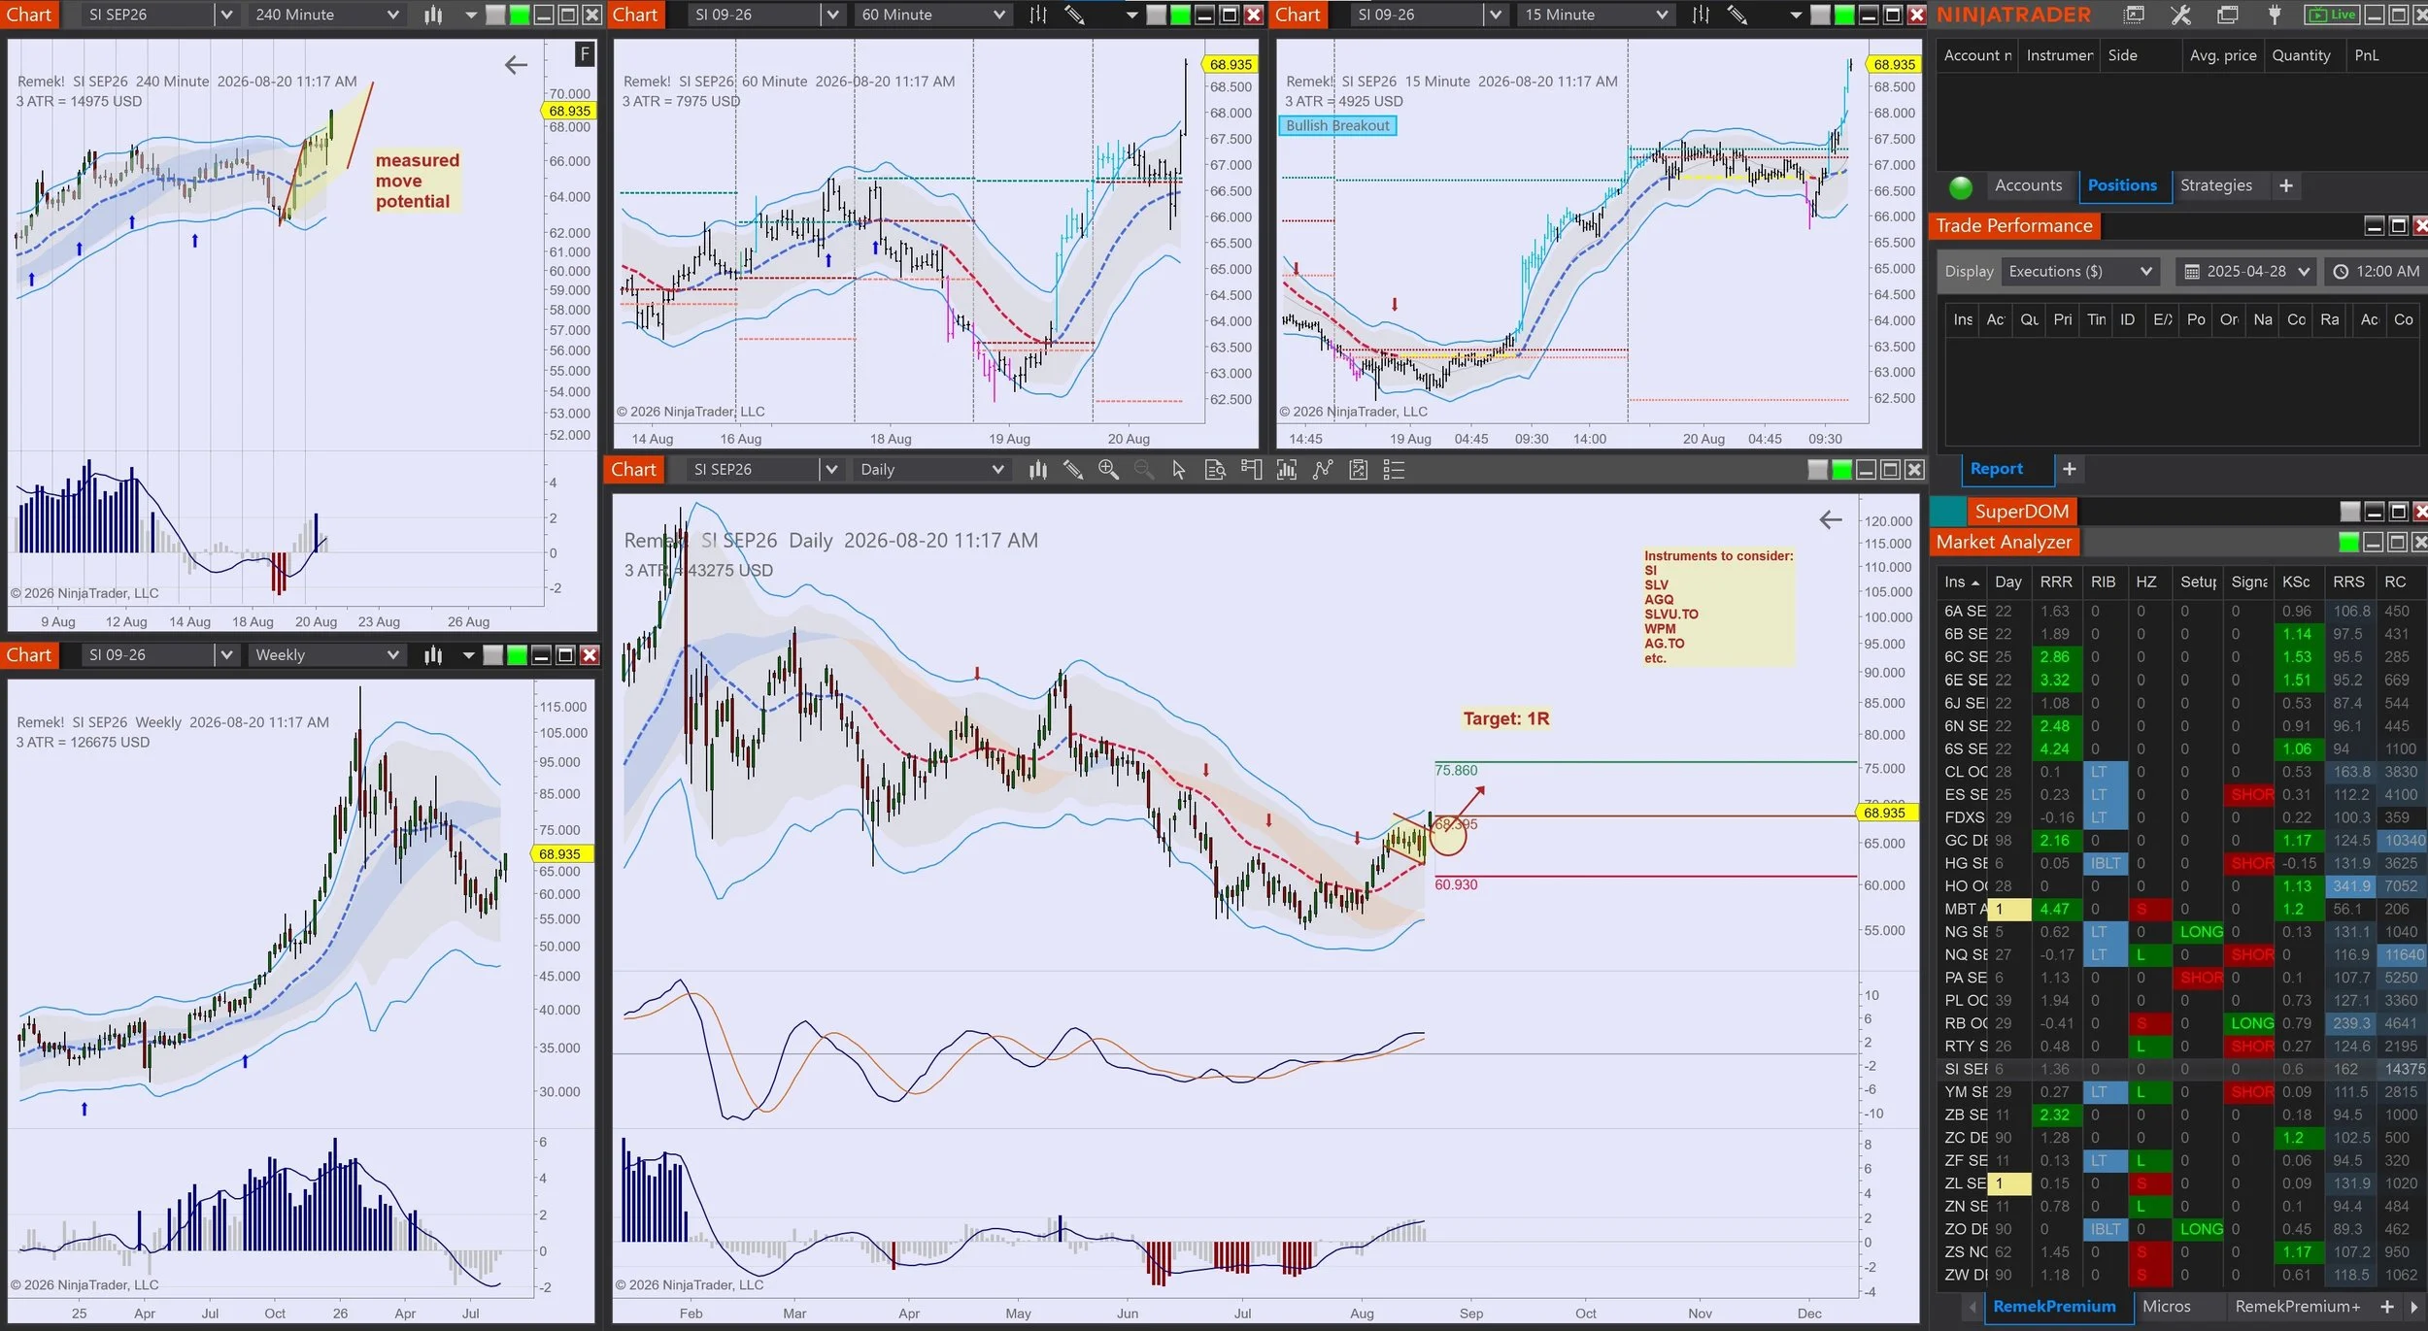2428x1331 pixels.
Task: Click the 12:00 AM time field
Action: point(2376,272)
